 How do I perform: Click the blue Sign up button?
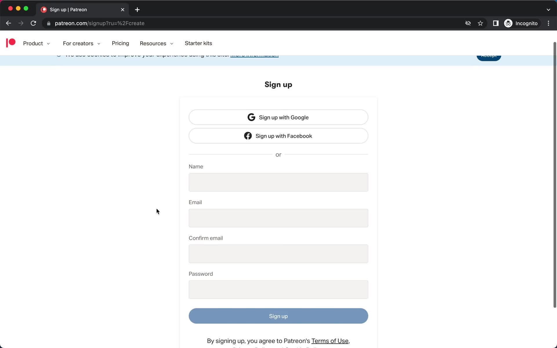coord(278,316)
